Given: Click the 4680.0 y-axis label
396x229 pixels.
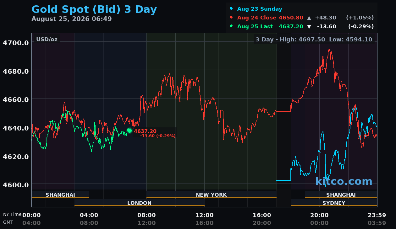Looking at the screenshot, I should click(x=16, y=71).
